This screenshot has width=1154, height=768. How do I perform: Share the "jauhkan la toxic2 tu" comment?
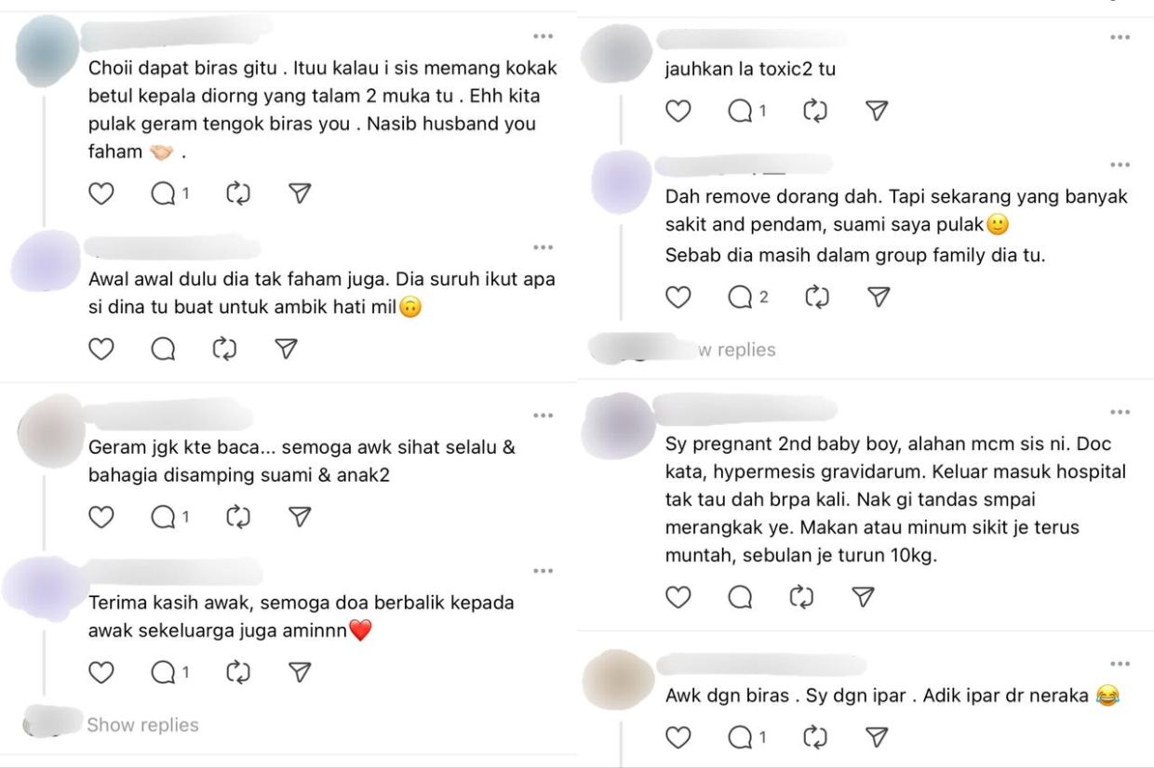pyautogui.click(x=876, y=111)
